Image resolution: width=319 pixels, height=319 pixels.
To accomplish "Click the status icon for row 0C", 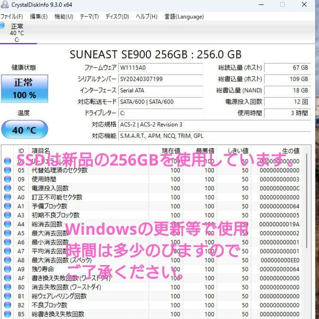I will click(8, 188).
